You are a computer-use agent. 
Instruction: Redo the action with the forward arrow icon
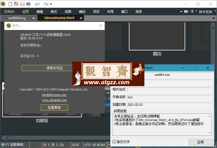click(x=46, y=4)
